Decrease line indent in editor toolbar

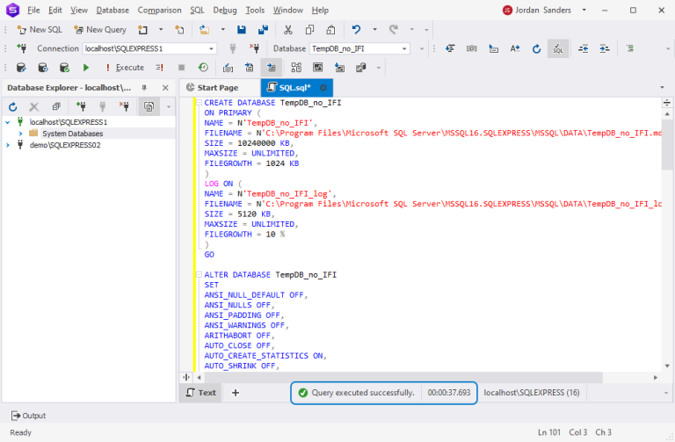(x=584, y=48)
